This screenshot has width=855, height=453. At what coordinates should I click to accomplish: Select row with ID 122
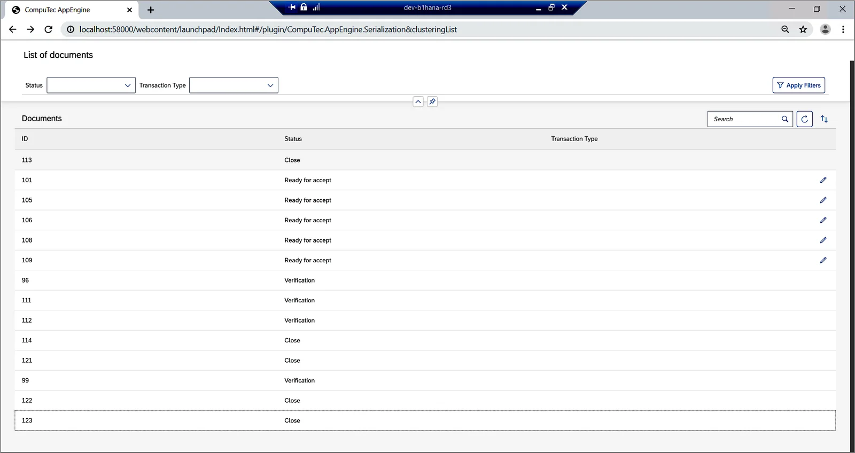tap(425, 401)
